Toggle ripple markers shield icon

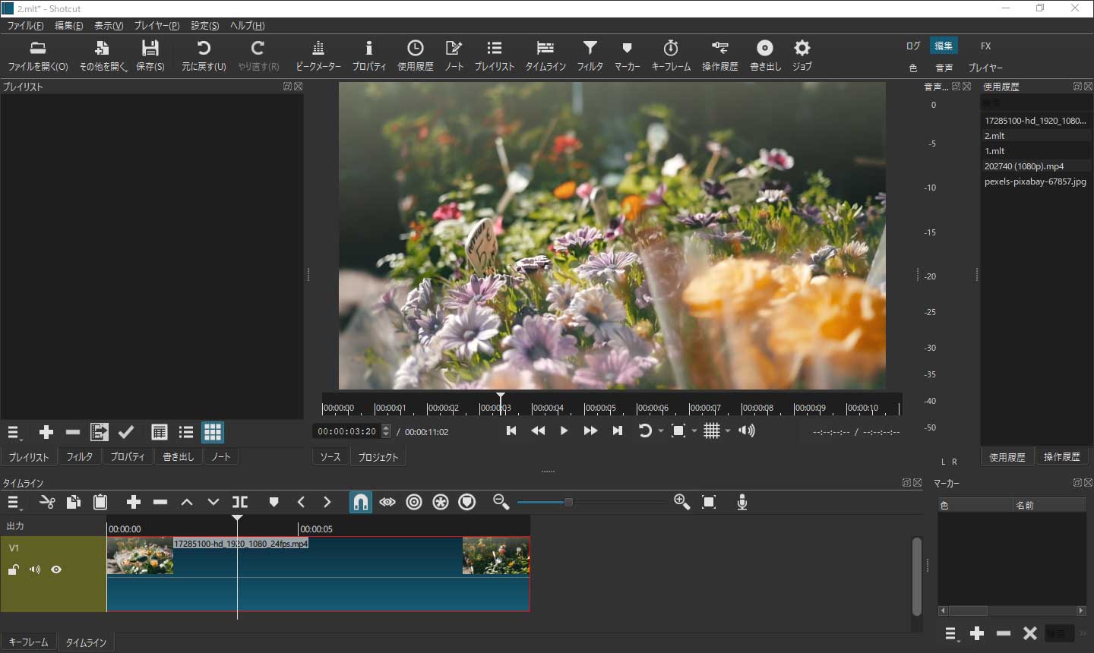tap(467, 502)
